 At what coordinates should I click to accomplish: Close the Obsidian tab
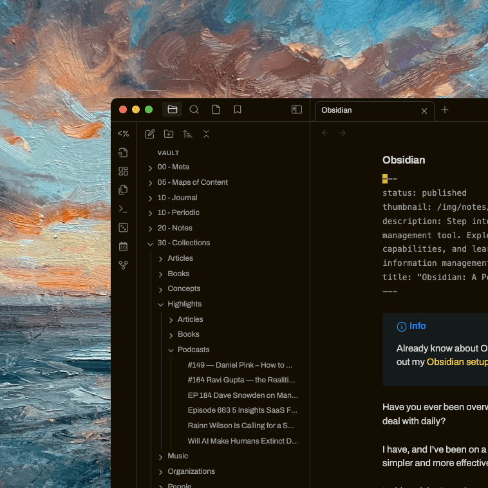pos(424,111)
